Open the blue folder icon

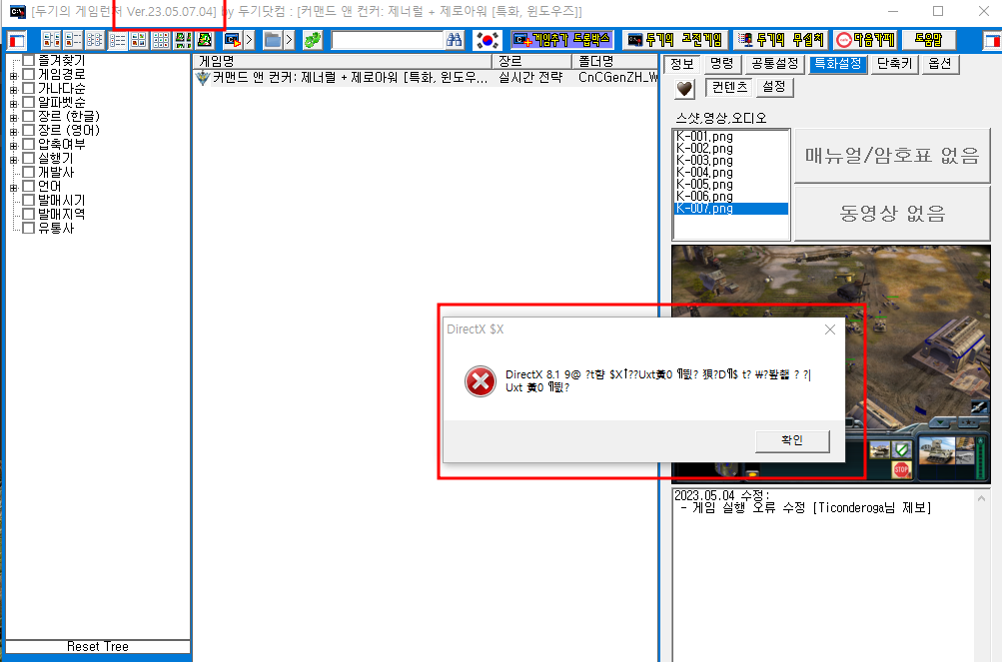(x=273, y=40)
